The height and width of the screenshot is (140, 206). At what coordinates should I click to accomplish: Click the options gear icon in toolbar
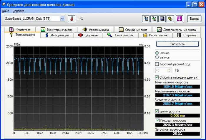170,19
